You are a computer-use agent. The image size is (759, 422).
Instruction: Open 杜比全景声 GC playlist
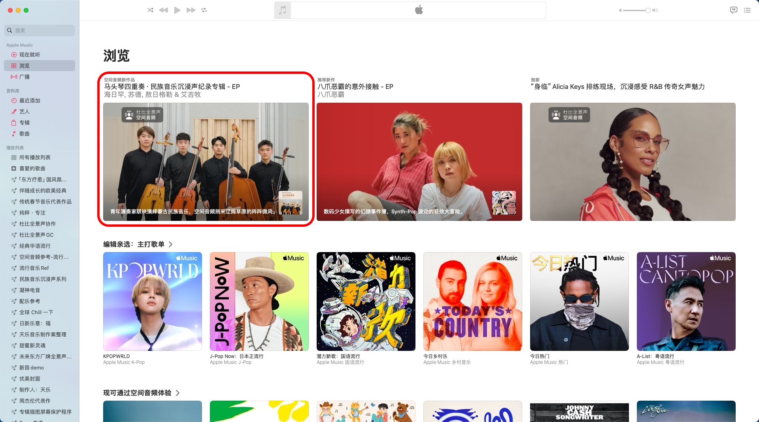coord(40,235)
